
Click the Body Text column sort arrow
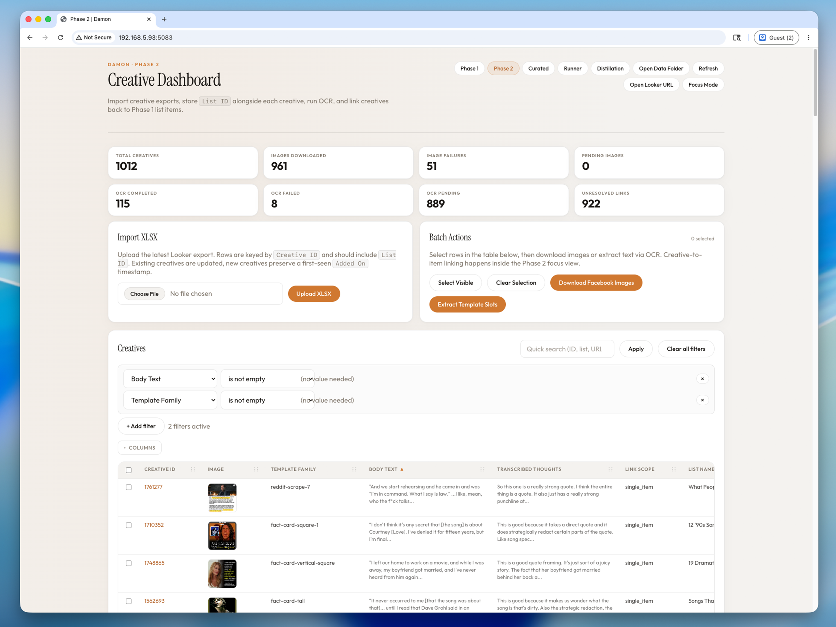coord(402,469)
